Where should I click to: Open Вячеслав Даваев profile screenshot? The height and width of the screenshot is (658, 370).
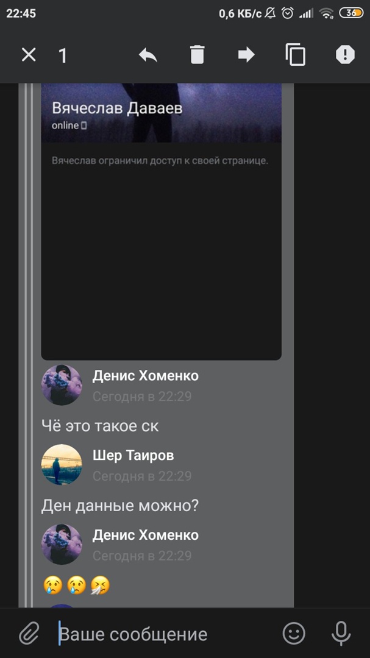162,222
